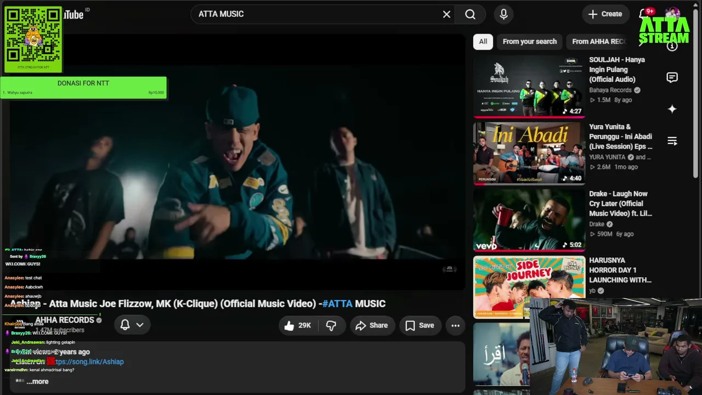Click chat message 'Anasyiee: test chat'
Image resolution: width=702 pixels, height=395 pixels.
[x=23, y=278]
